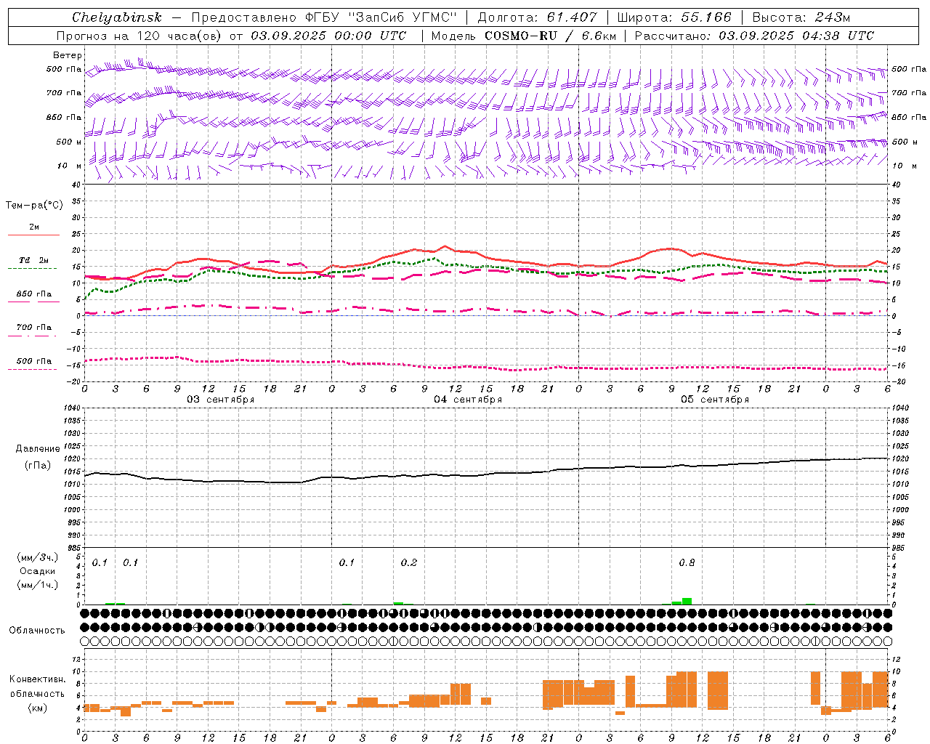The image size is (930, 744).
Task: Click the 'Осадки' precipitation label
Action: pos(38,571)
